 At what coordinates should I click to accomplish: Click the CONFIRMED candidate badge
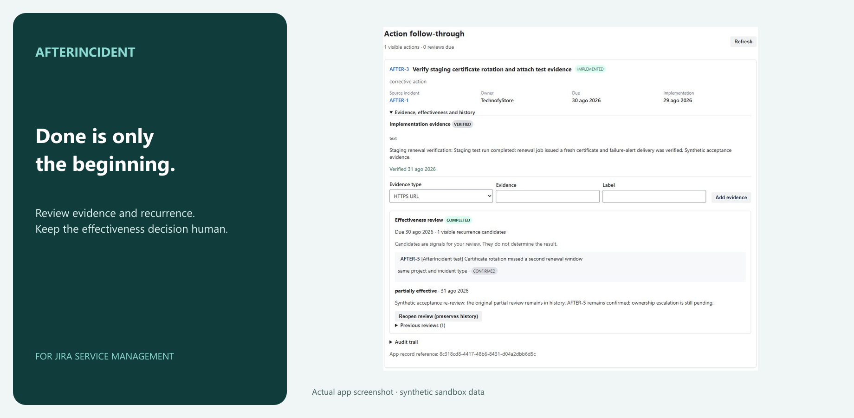(484, 271)
